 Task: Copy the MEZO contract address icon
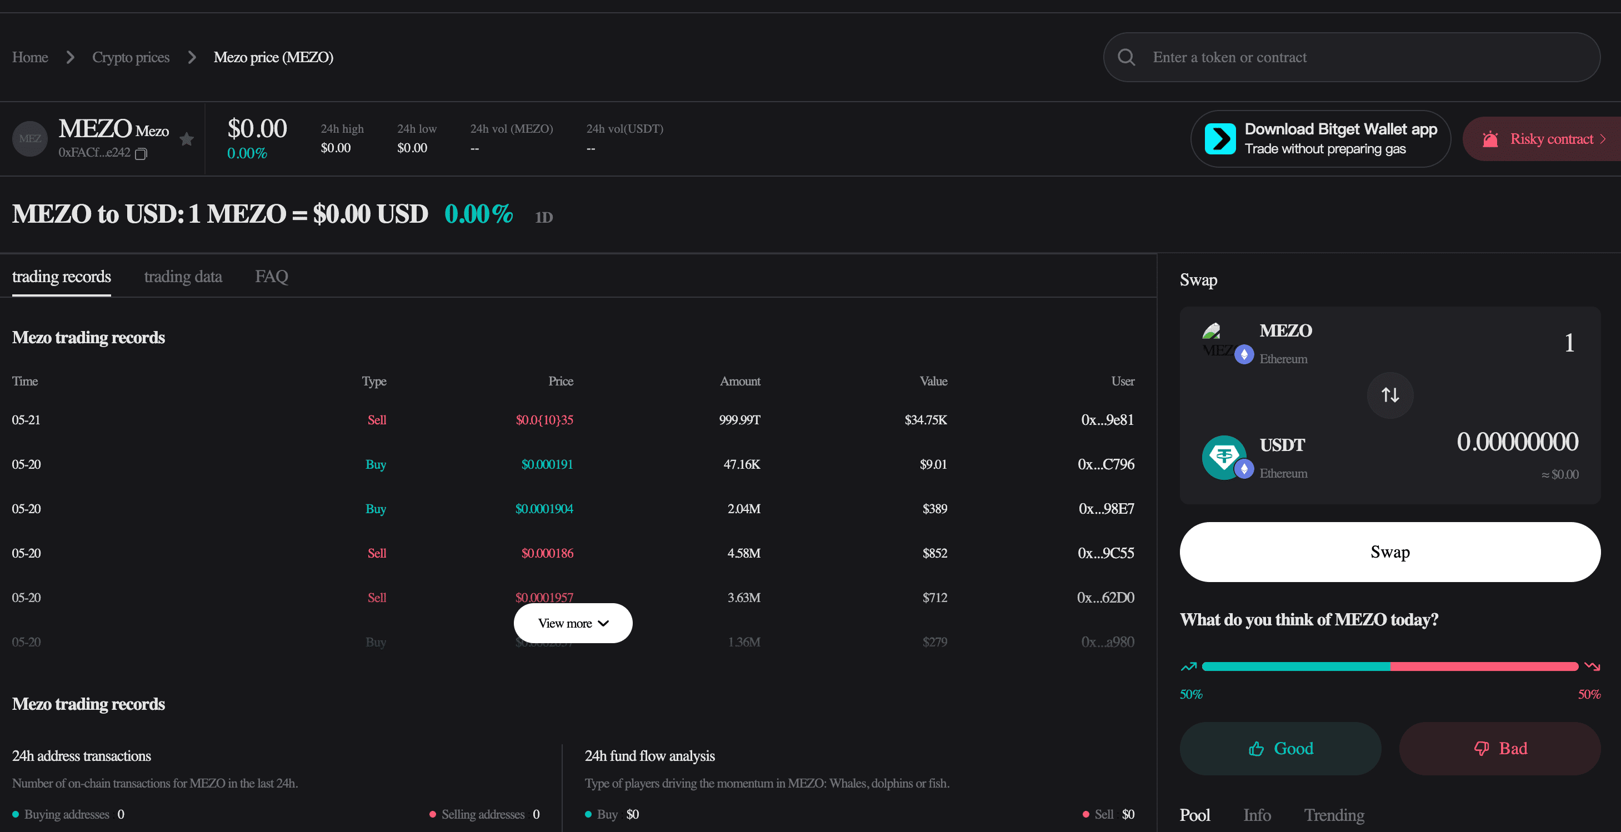[x=141, y=153]
